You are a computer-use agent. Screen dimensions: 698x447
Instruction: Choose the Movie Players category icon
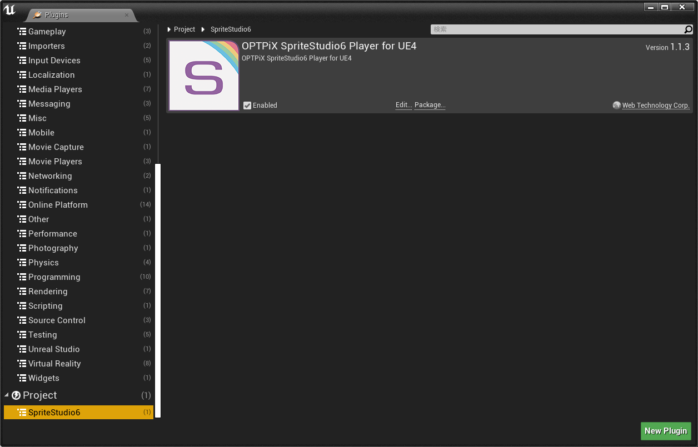point(22,162)
